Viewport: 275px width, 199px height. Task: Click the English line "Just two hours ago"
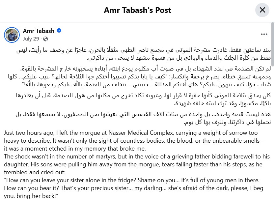(131, 133)
